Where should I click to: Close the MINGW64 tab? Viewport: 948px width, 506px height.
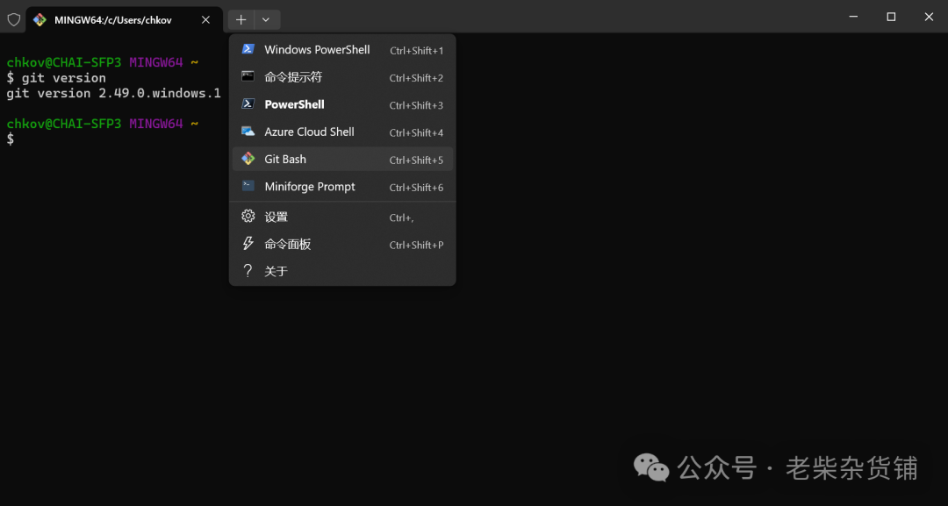pyautogui.click(x=205, y=20)
